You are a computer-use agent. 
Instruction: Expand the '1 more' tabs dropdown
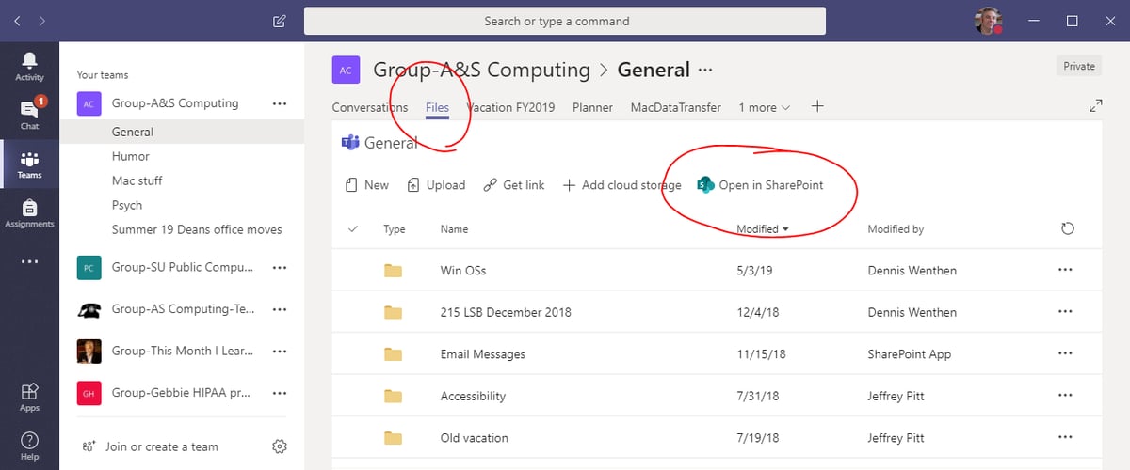pos(764,107)
